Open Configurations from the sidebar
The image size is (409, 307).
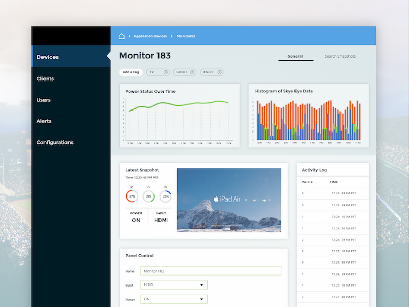pos(55,142)
